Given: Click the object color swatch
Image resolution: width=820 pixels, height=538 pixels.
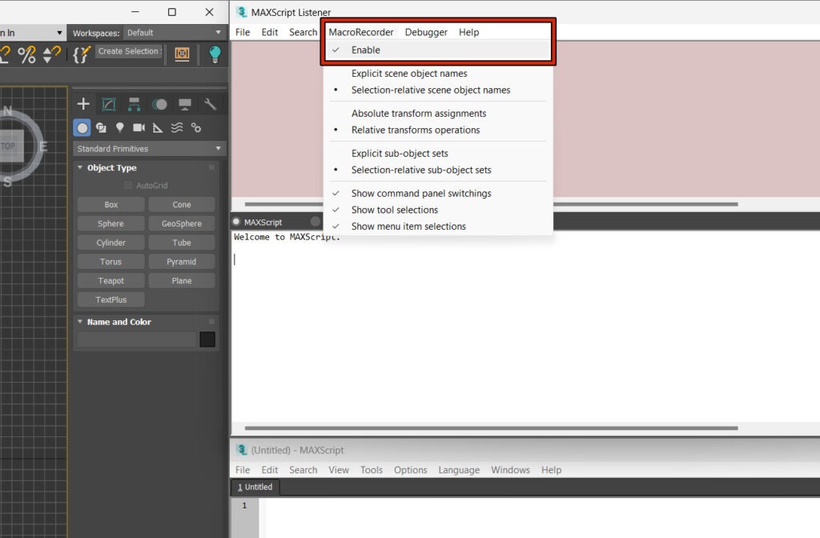Looking at the screenshot, I should click(207, 339).
